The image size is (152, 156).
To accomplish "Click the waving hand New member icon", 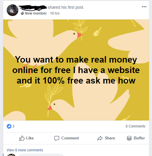I will click(x=22, y=13).
